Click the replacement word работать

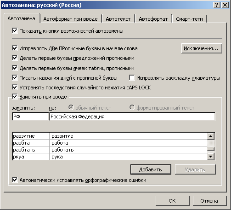[62, 150]
